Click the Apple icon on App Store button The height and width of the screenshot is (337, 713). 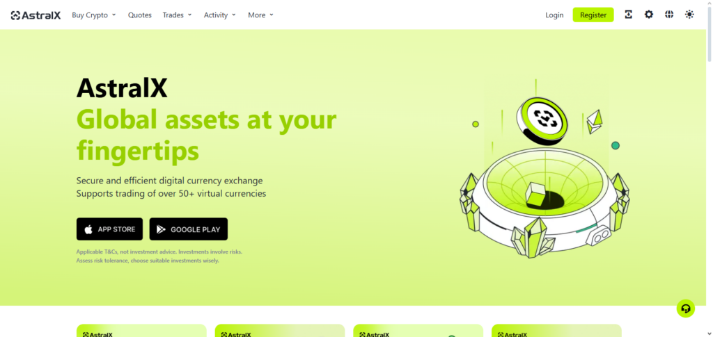pos(89,229)
